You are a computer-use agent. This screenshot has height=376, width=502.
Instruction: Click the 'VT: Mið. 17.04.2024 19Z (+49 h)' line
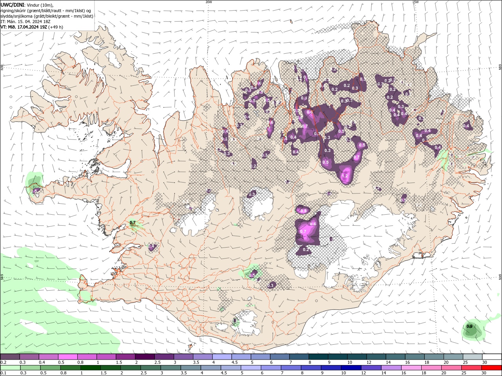pos(32,27)
